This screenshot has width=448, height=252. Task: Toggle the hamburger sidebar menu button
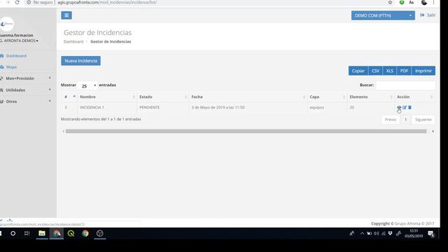(66, 15)
